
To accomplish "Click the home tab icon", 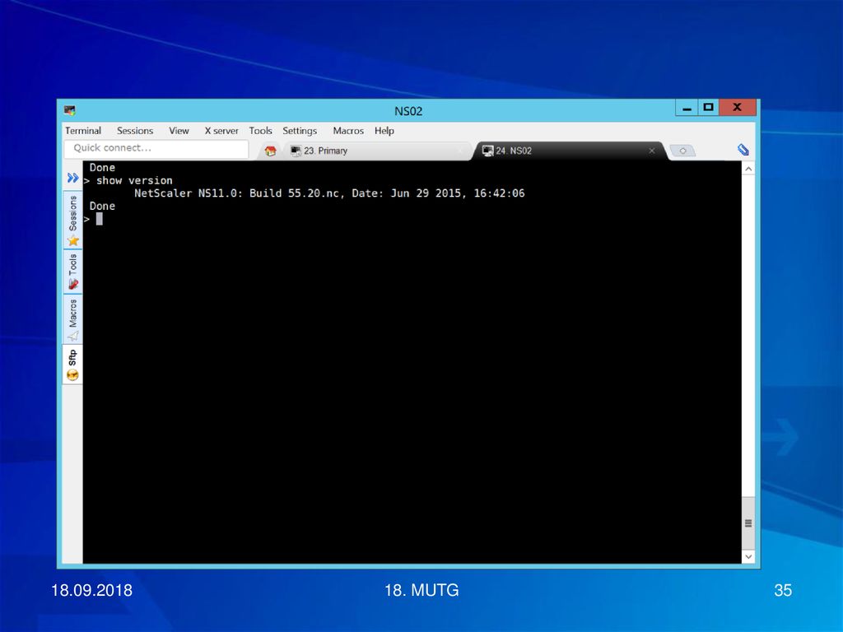I will [x=270, y=151].
